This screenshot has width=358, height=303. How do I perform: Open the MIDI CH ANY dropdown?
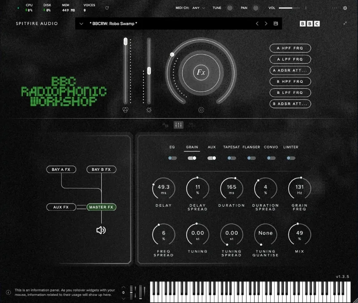pyautogui.click(x=198, y=8)
